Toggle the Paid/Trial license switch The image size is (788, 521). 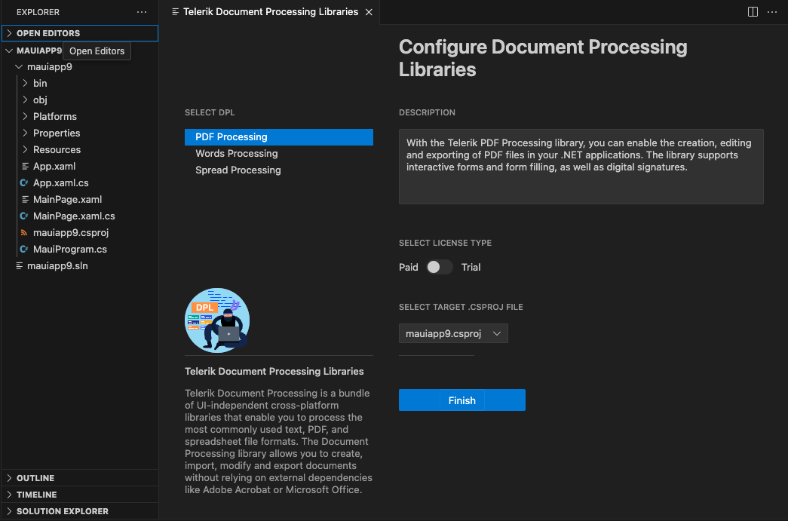pos(439,267)
